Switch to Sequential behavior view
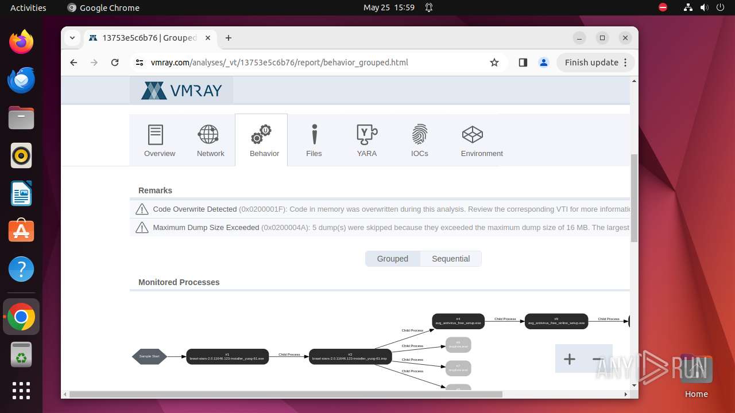This screenshot has height=413, width=735. point(451,259)
